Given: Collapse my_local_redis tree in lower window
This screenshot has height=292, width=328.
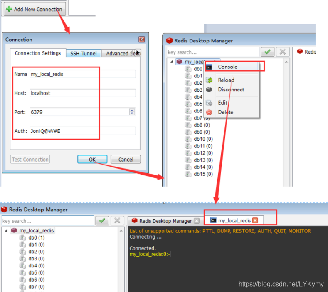Looking at the screenshot, I should pyautogui.click(x=6, y=230).
